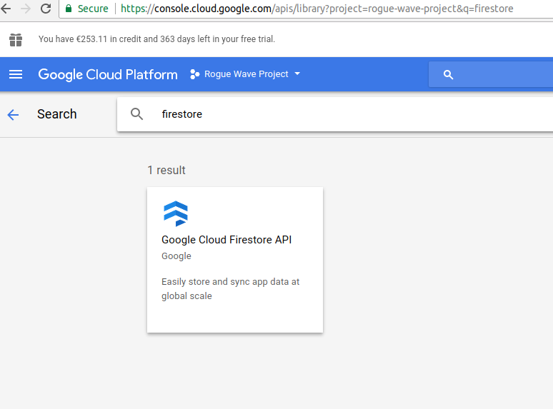Click the magnifier icon beside firestore

tap(136, 114)
